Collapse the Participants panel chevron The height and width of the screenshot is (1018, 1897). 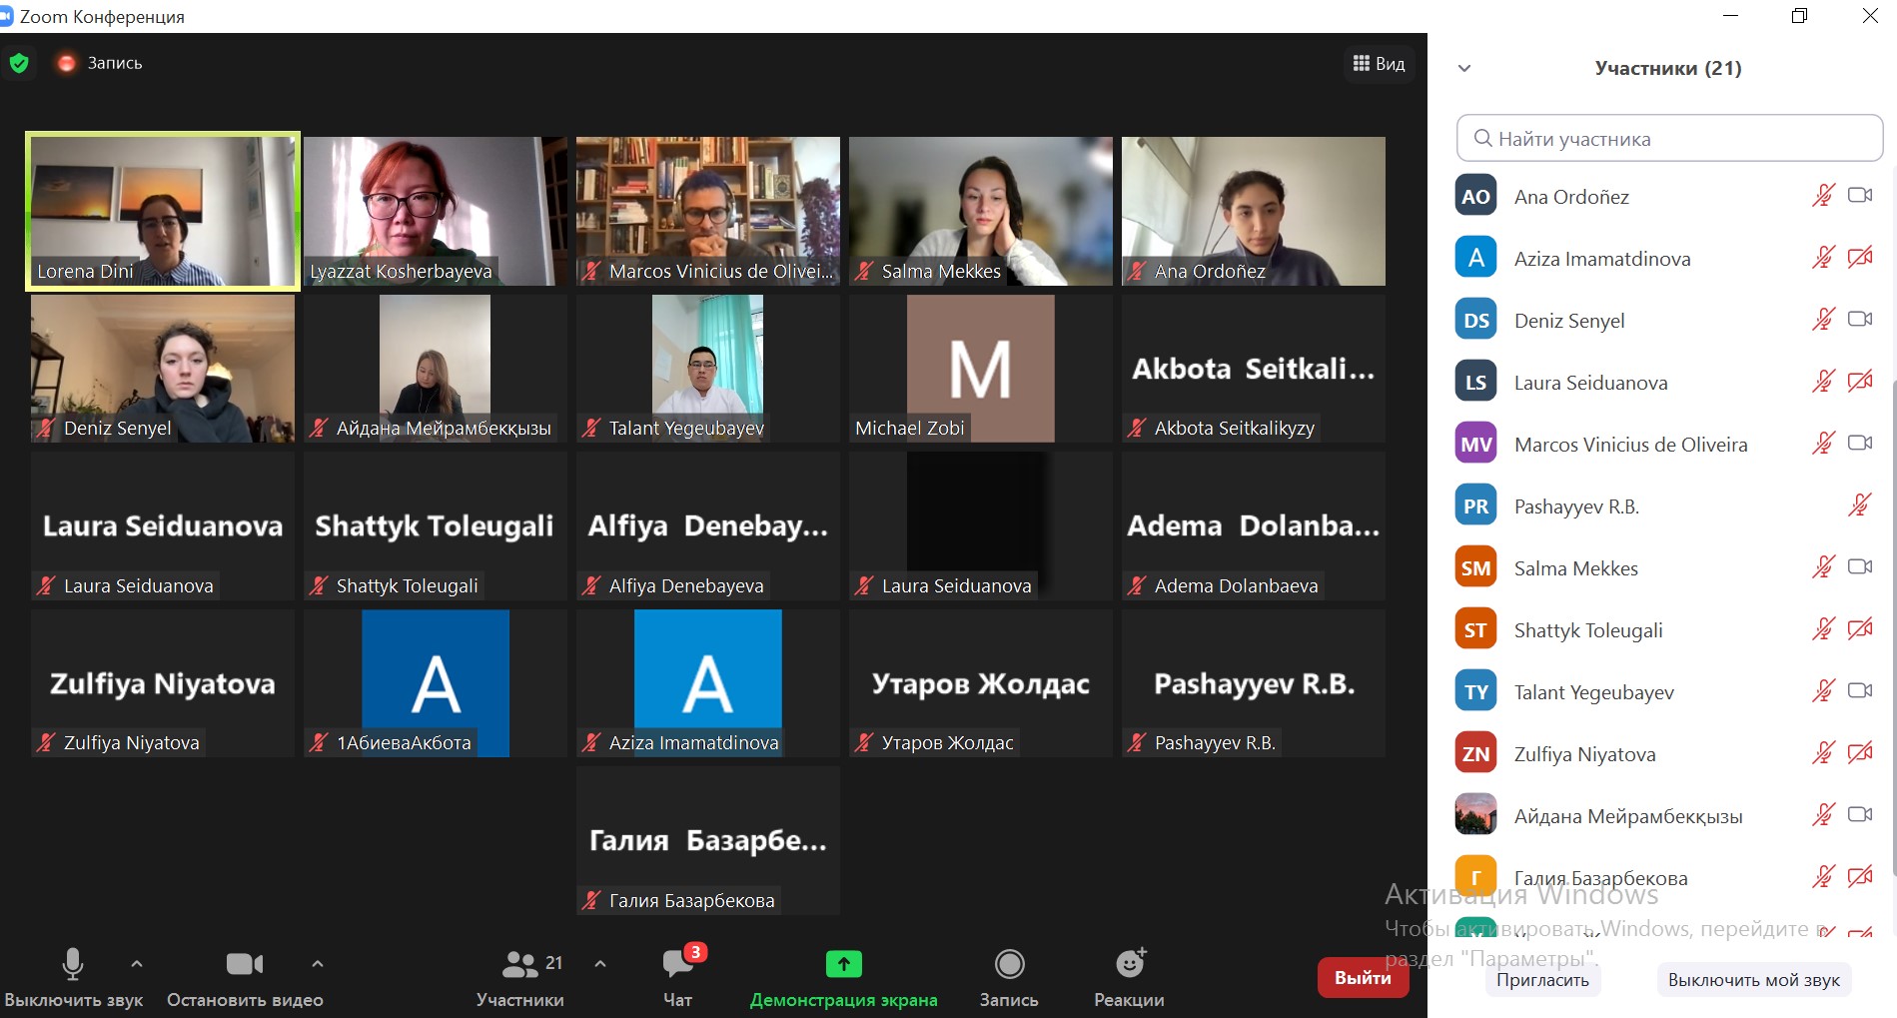pos(1464,69)
